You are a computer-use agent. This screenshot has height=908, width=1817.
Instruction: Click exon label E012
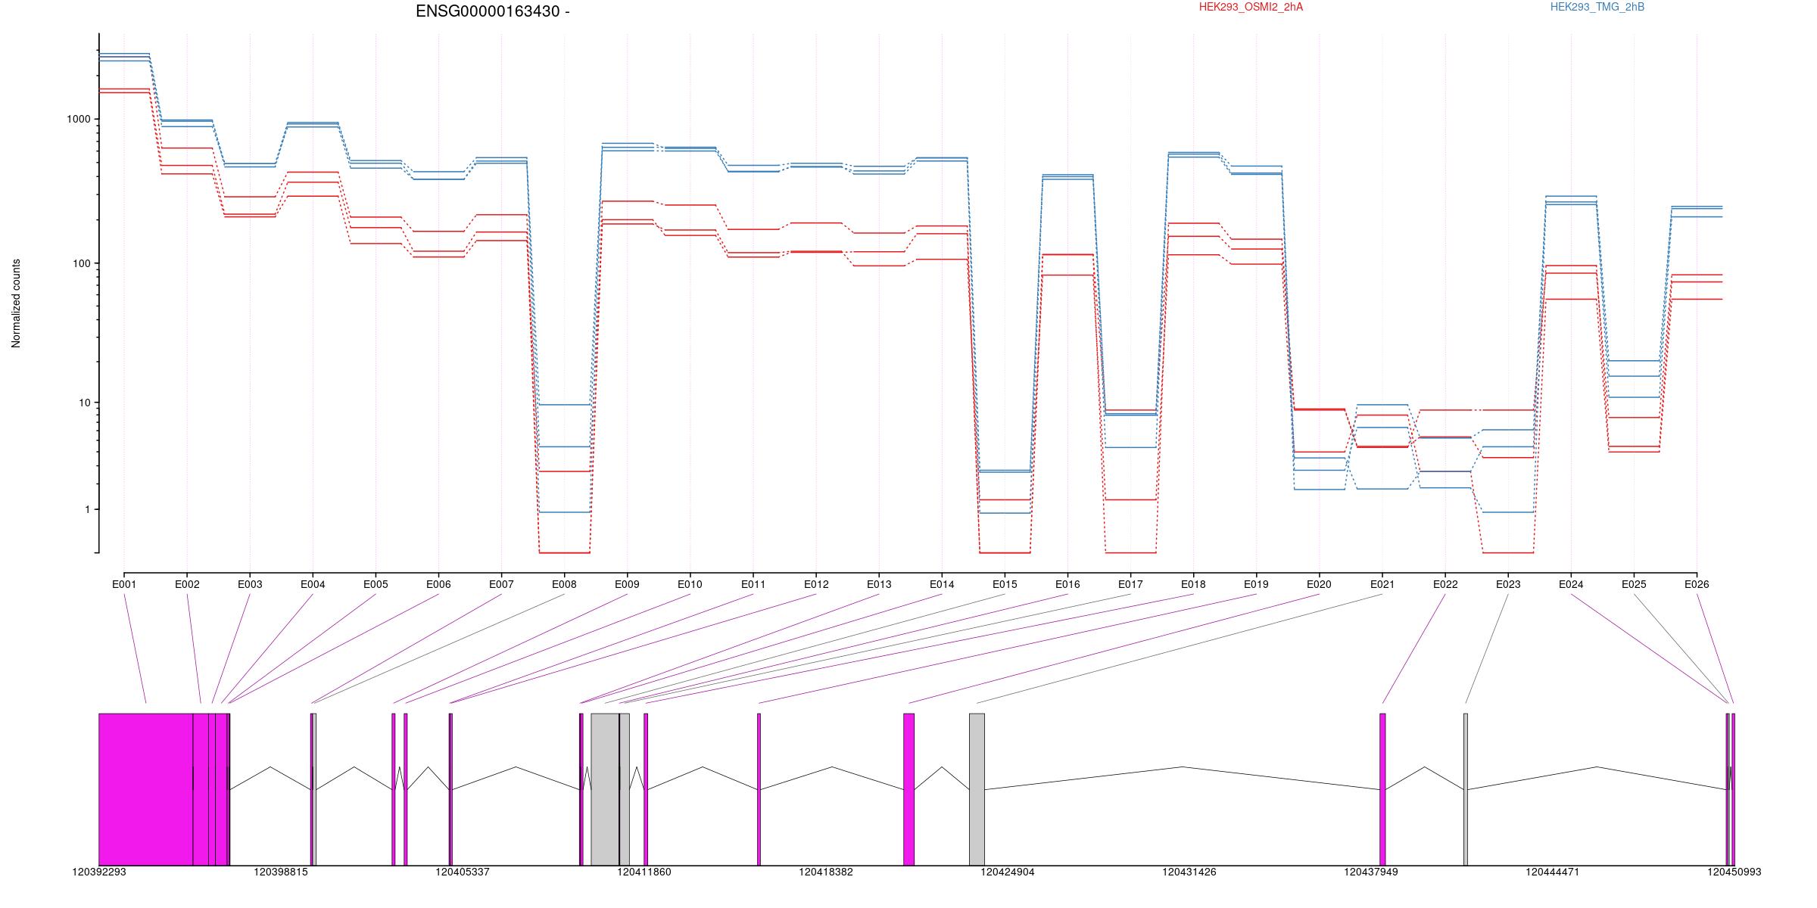(816, 584)
